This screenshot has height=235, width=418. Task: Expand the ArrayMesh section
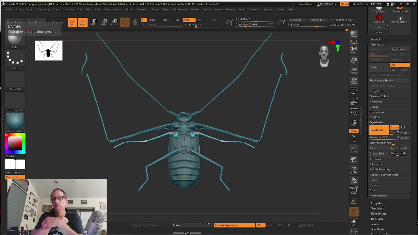pos(377,203)
